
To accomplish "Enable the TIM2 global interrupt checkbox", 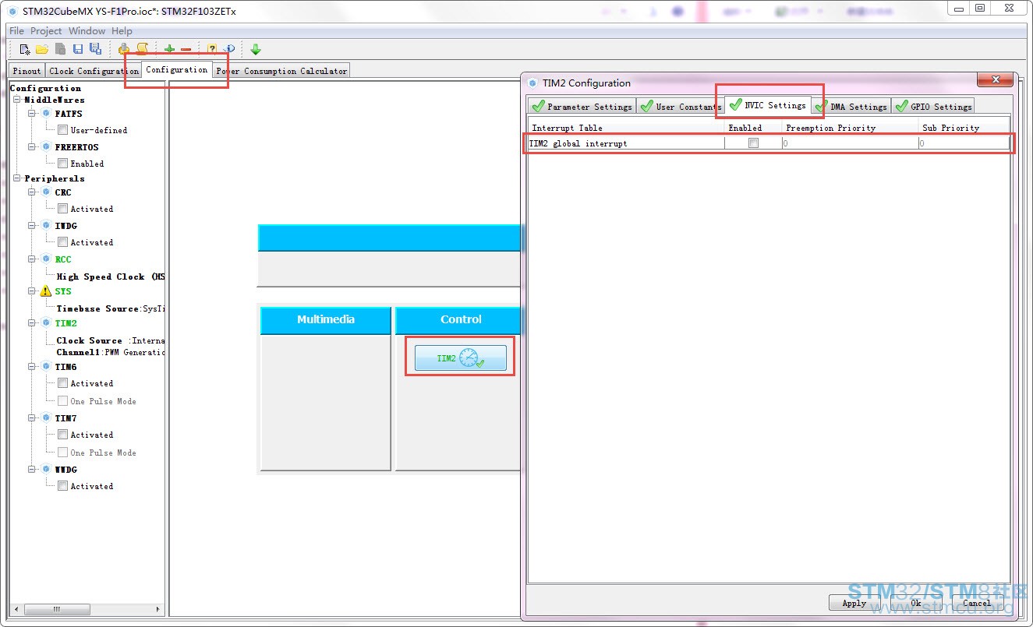I will (x=753, y=143).
